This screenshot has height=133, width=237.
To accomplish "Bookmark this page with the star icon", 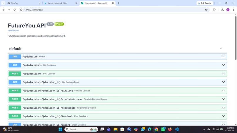I will [x=206, y=10].
